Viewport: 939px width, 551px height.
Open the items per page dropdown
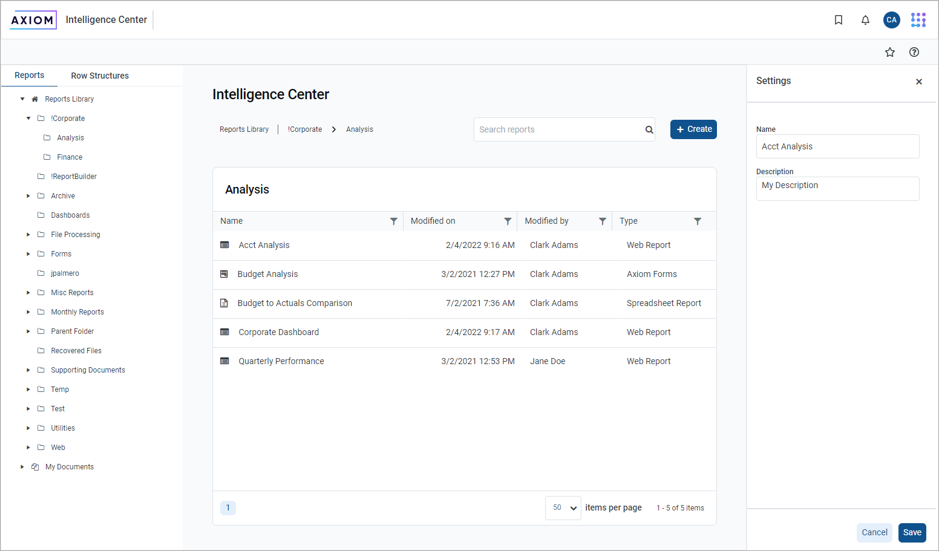(x=563, y=508)
